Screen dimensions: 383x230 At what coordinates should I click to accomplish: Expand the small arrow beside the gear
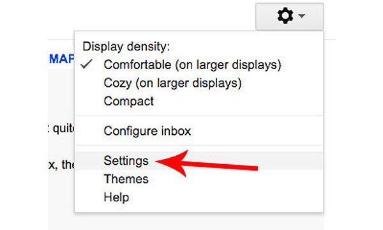(x=302, y=16)
